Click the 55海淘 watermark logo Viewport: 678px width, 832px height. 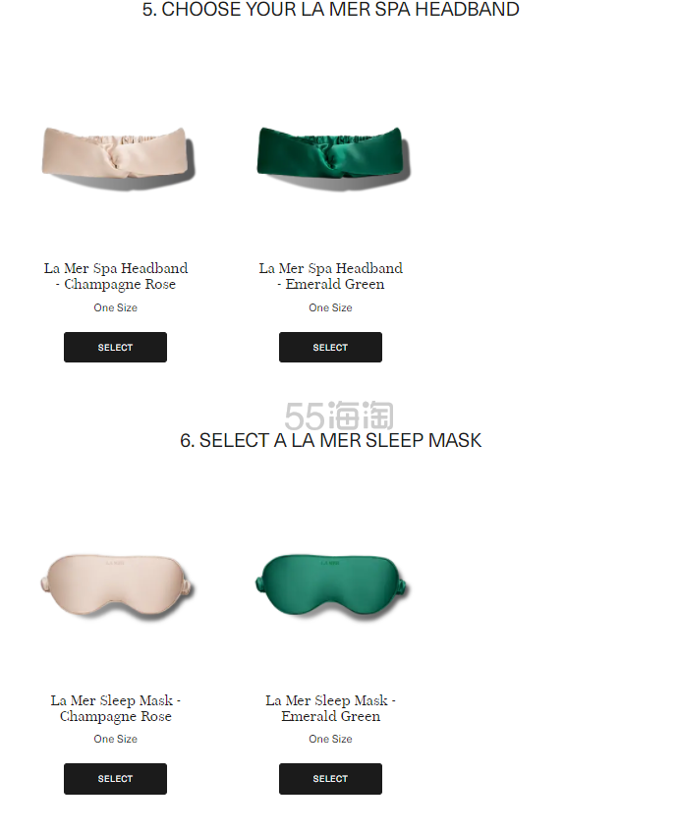point(339,416)
